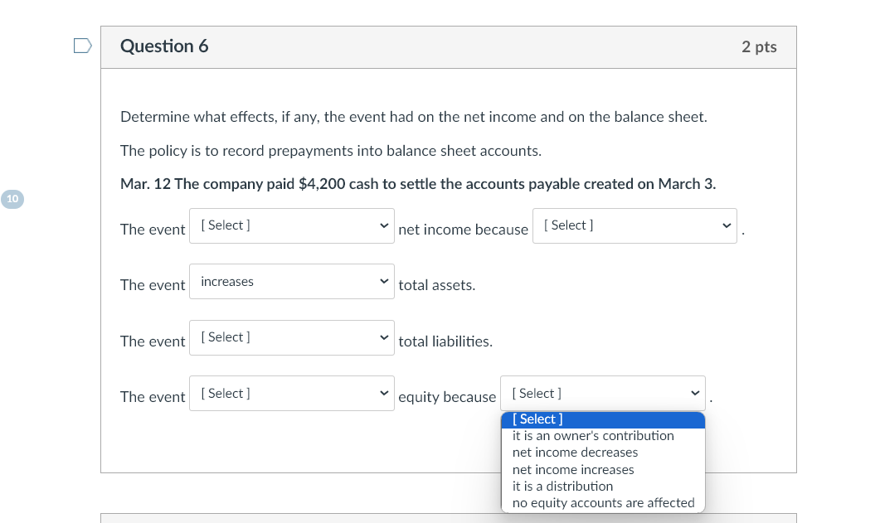The height and width of the screenshot is (523, 880).
Task: Select 'net income increases' in the dropdown list
Action: 572,469
